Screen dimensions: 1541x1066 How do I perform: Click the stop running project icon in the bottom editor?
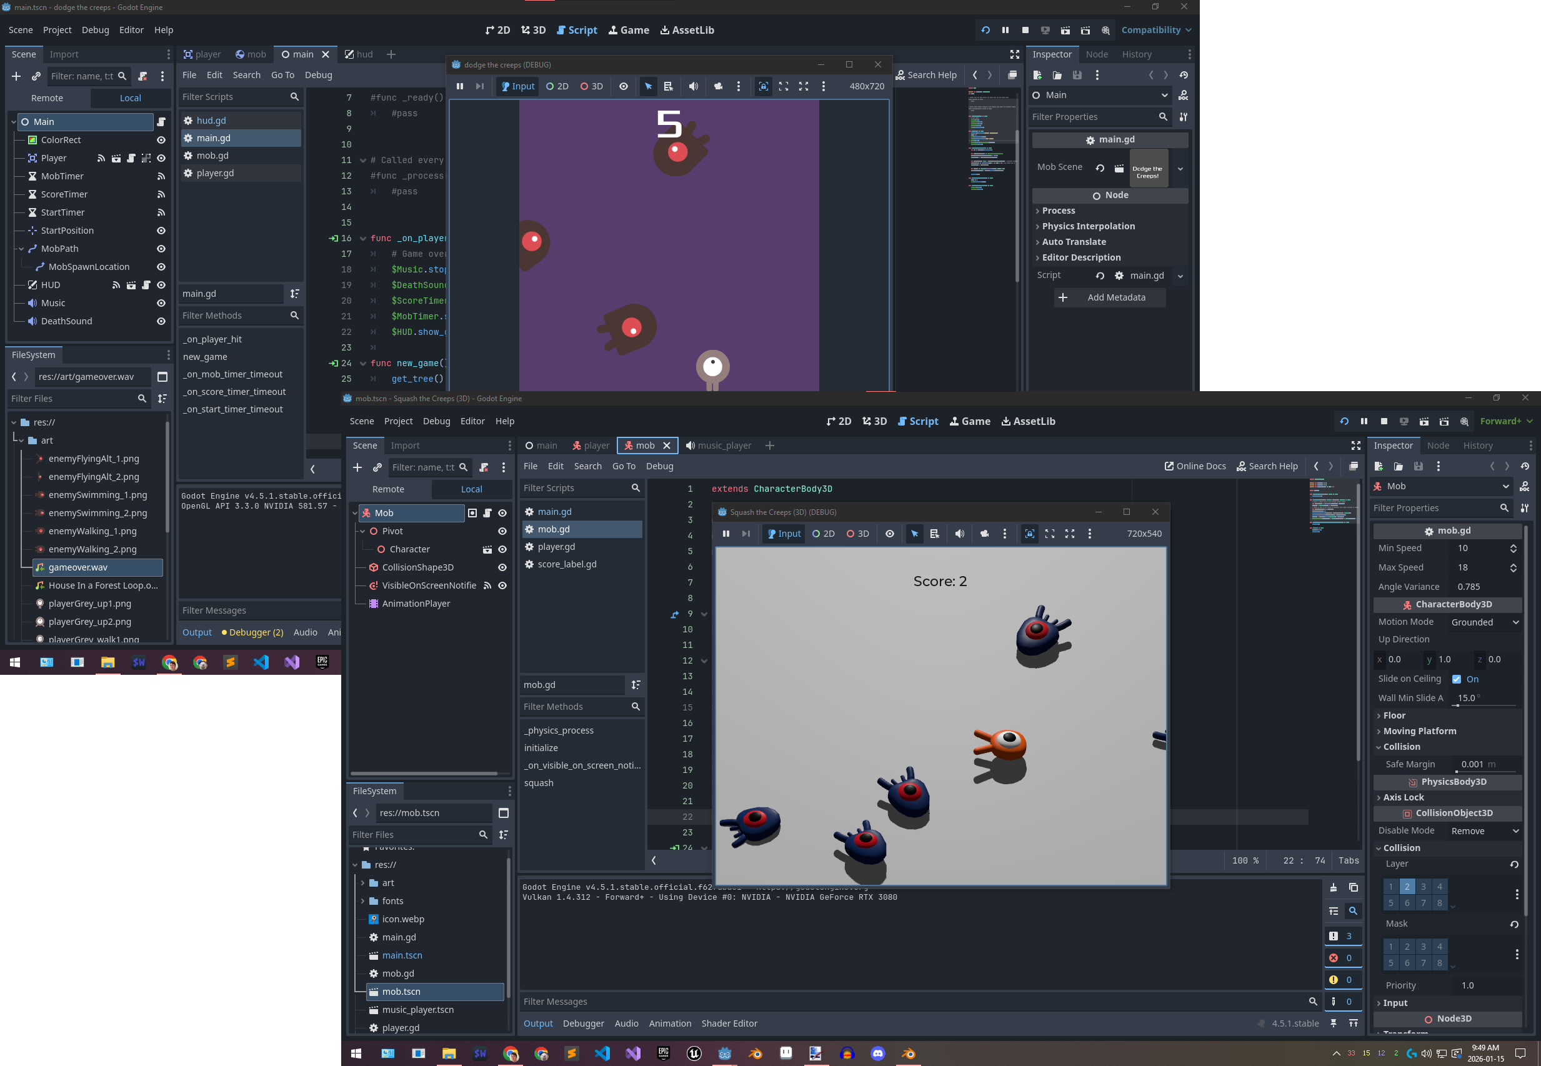click(x=1384, y=421)
